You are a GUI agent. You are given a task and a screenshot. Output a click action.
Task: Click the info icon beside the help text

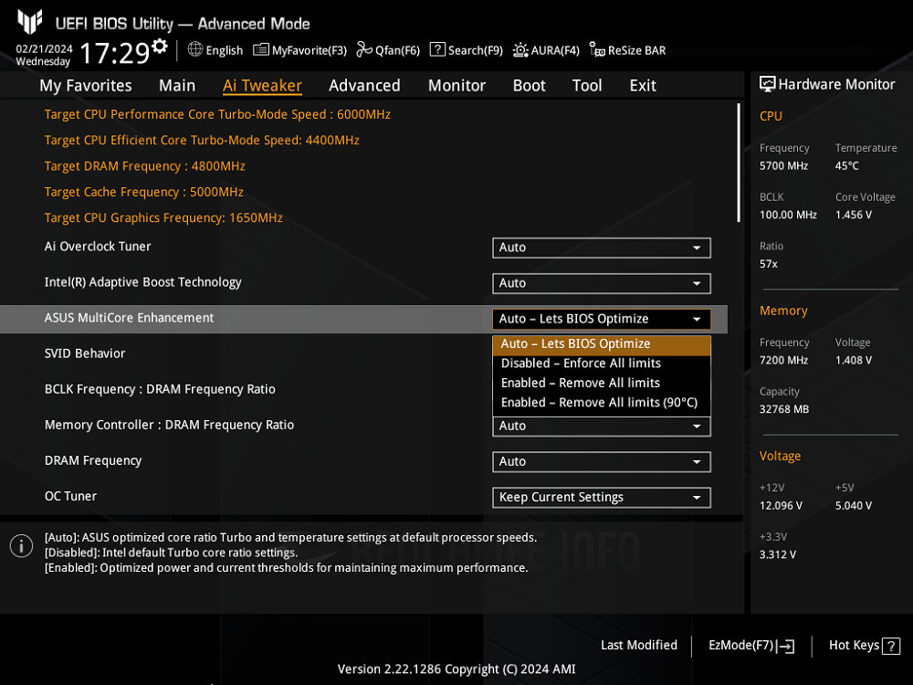click(20, 545)
